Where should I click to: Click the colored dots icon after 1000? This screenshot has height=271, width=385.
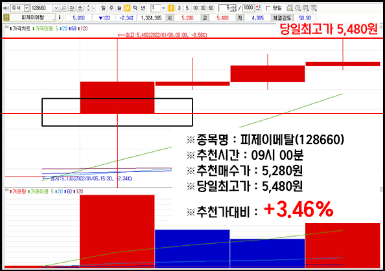point(259,8)
